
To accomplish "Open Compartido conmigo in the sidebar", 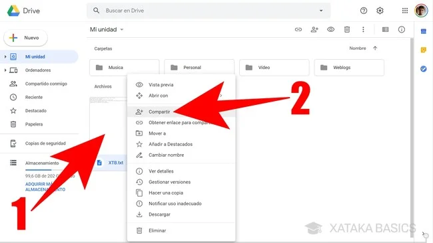I will 39,84.
